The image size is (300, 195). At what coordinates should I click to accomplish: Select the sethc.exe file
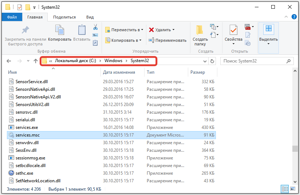[x=111, y=173]
